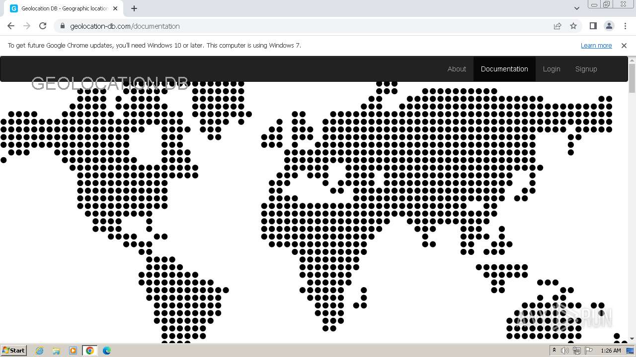636x357 pixels.
Task: Click the page vertical scrollbar thumb
Action: pyautogui.click(x=632, y=78)
